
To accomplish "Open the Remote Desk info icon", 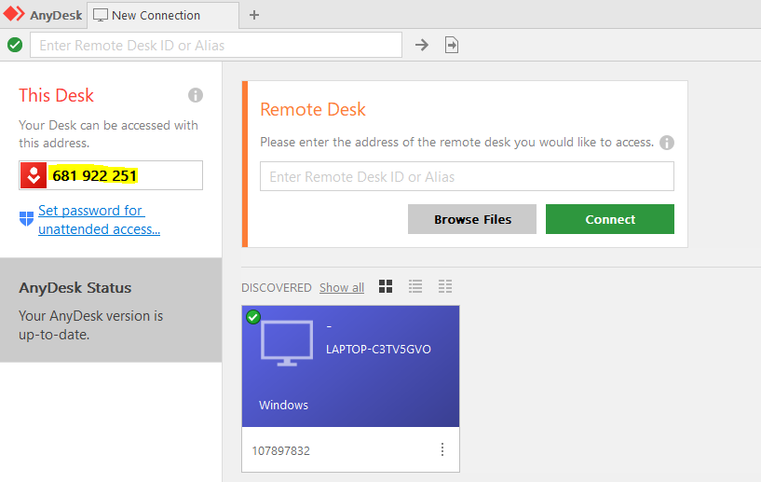I will 667,143.
